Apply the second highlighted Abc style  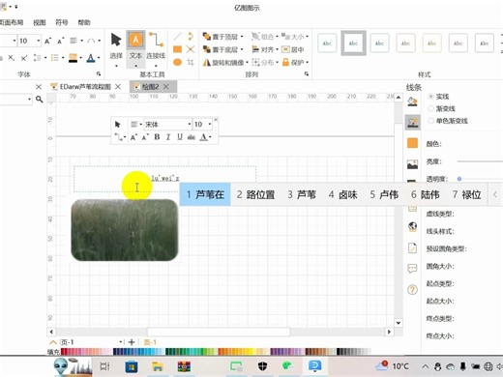click(x=354, y=43)
